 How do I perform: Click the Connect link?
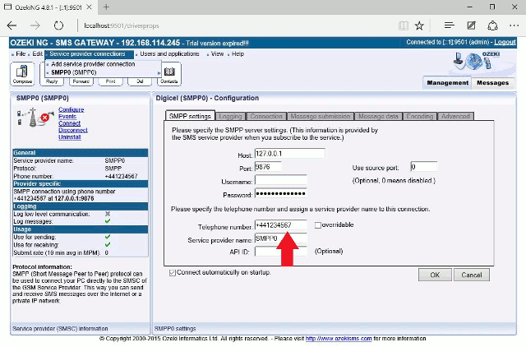click(x=69, y=123)
